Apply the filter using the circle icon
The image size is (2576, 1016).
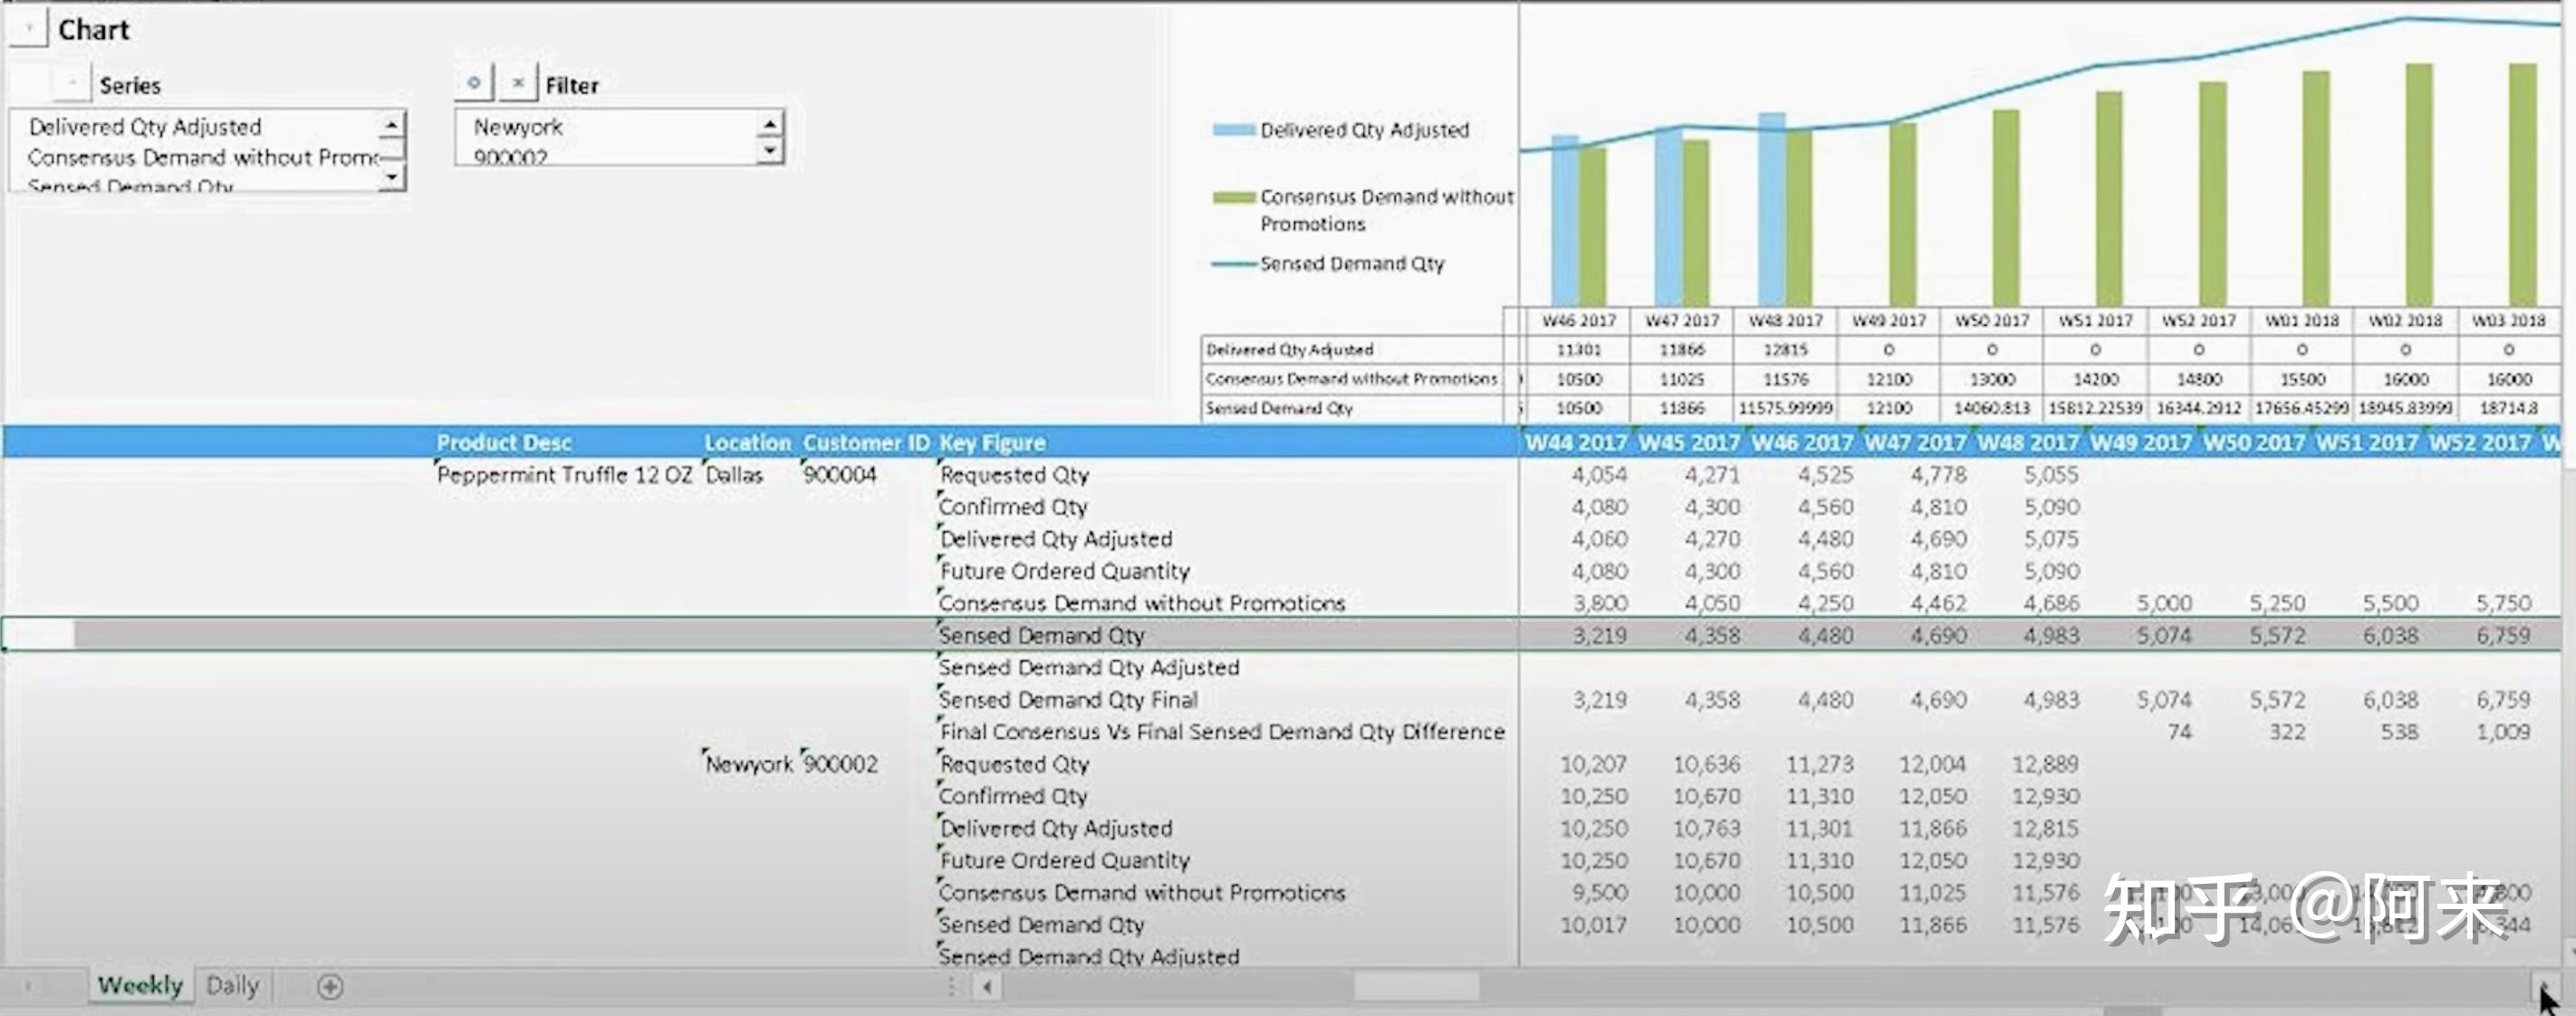pyautogui.click(x=475, y=83)
